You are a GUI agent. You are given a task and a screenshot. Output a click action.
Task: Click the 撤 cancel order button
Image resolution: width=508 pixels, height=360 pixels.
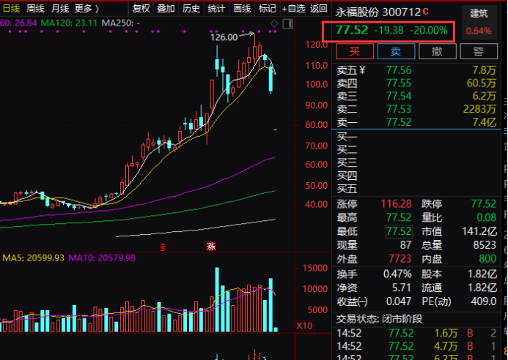point(437,51)
